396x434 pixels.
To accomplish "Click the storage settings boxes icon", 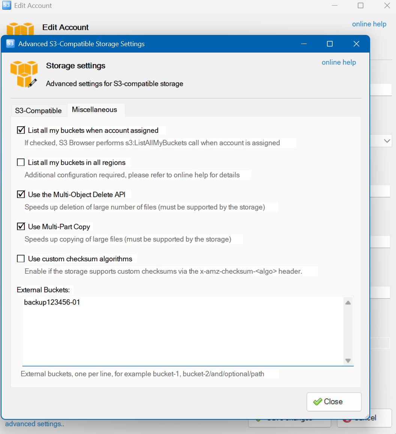I will coord(24,74).
